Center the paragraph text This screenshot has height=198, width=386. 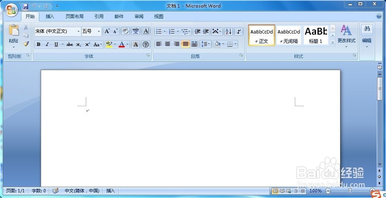pos(168,44)
